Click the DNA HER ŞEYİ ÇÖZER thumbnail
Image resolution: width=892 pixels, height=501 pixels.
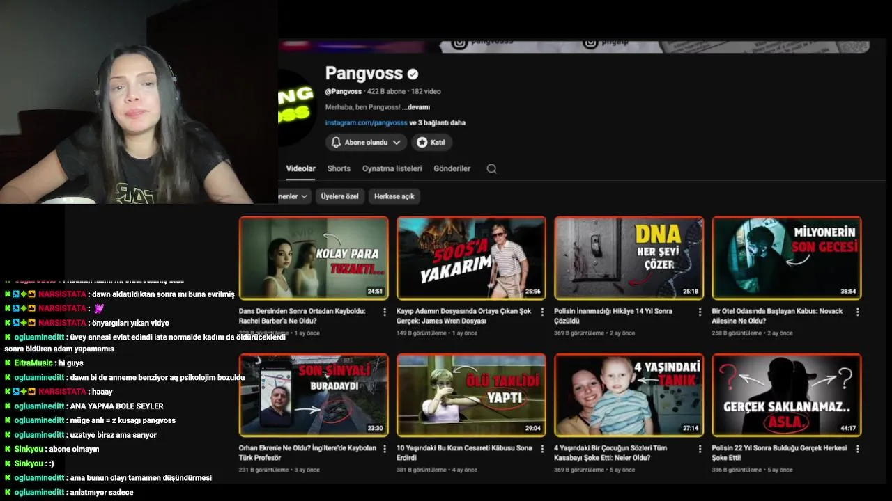(629, 258)
